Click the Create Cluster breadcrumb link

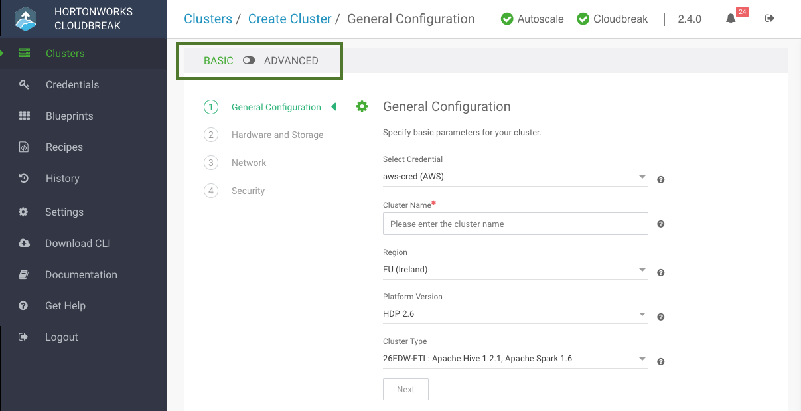tap(289, 19)
